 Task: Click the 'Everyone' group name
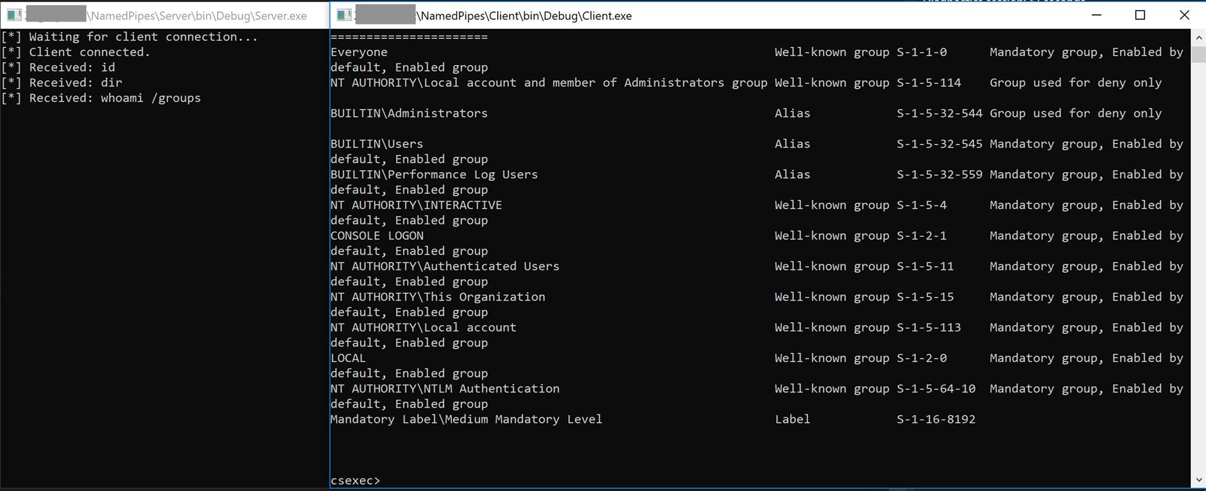tap(359, 52)
